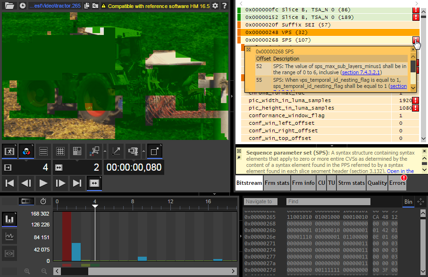Click the error icon beside pic_height_in_luma_samples
Screen dimensions: 428x277
click(x=415, y=108)
